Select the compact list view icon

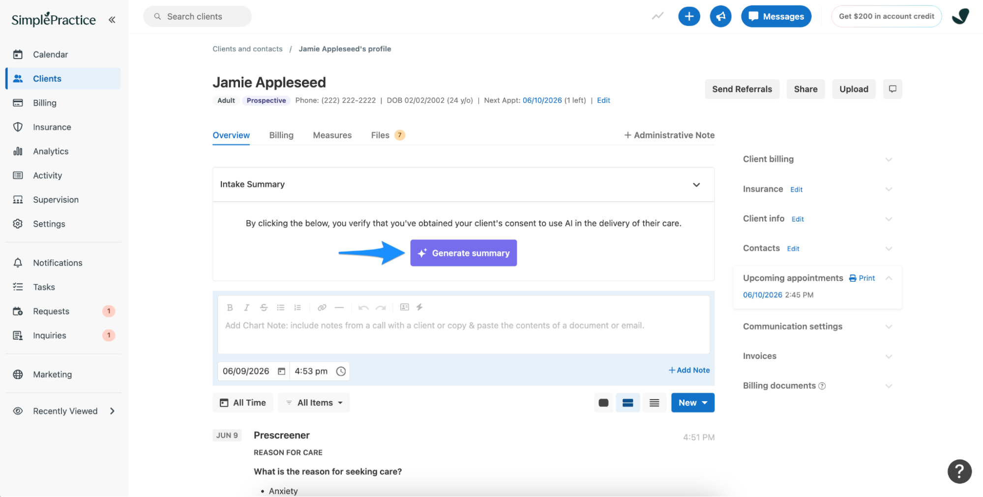click(x=654, y=403)
